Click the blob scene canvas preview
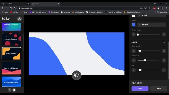 click(77, 54)
